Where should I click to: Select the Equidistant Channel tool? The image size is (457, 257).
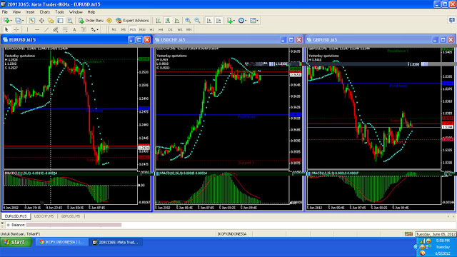click(x=56, y=29)
